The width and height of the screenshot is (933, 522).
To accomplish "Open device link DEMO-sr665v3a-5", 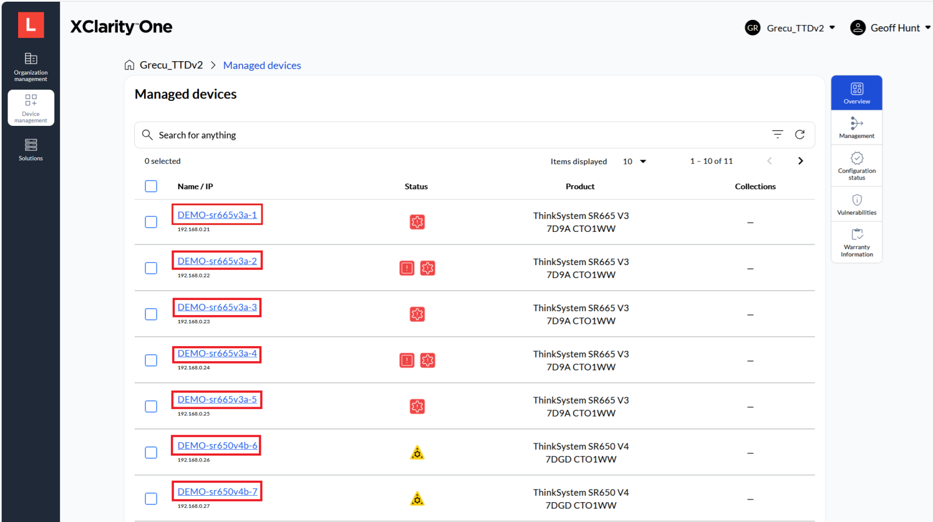I will coord(217,399).
